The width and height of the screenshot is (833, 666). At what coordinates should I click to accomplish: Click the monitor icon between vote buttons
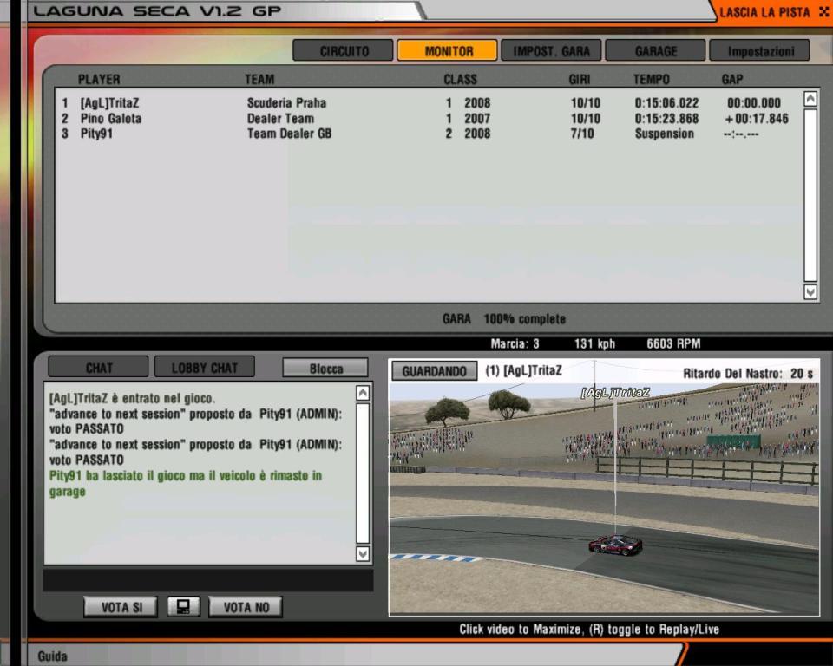pyautogui.click(x=183, y=607)
